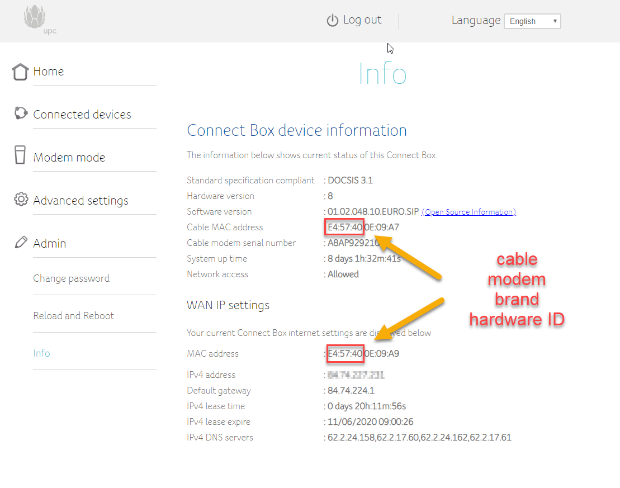Viewport: 620px width, 488px height.
Task: Click the Home house icon
Action: (x=20, y=72)
